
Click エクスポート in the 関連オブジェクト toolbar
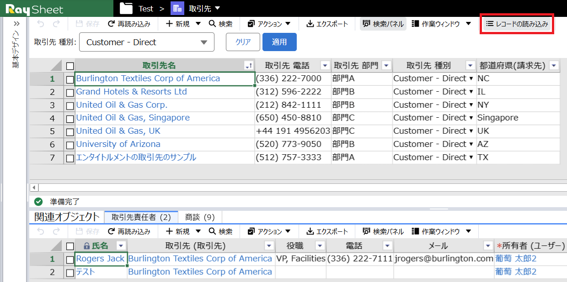click(x=327, y=231)
